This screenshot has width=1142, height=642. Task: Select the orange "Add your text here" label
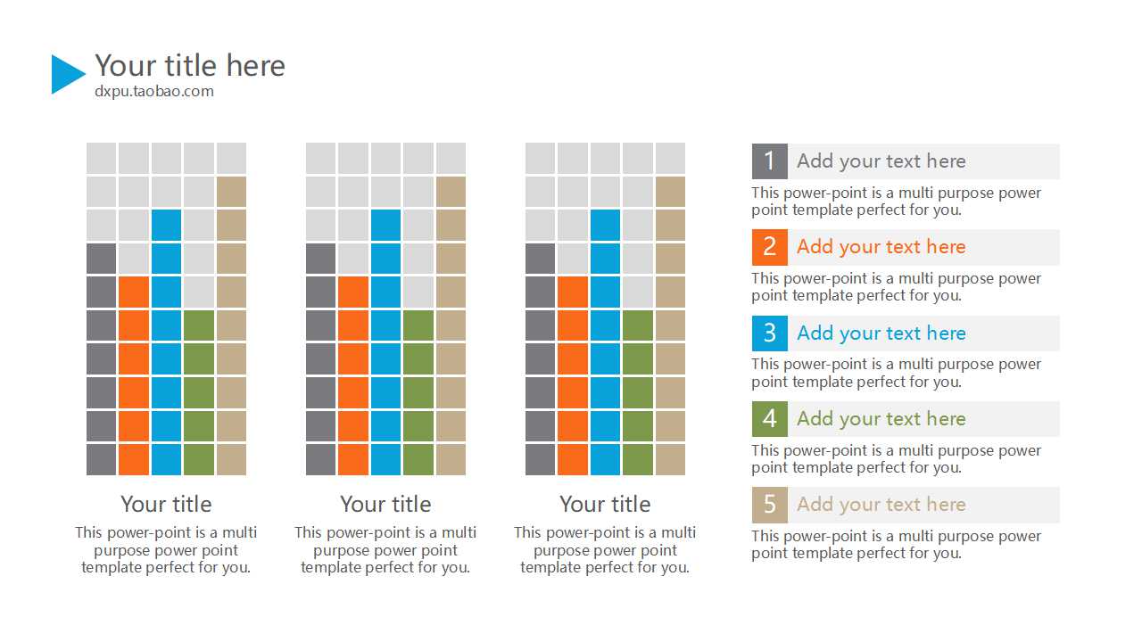pyautogui.click(x=881, y=247)
